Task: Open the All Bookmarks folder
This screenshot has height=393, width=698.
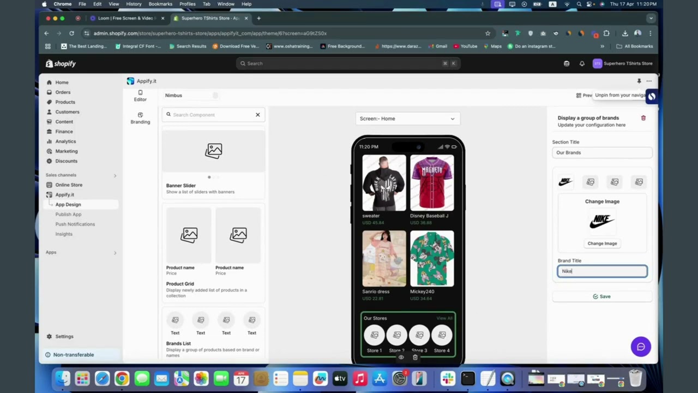Action: pyautogui.click(x=634, y=46)
